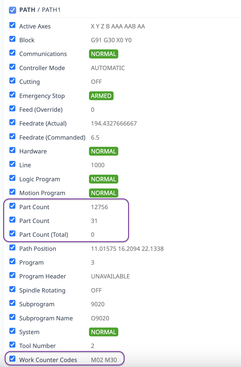Click the Subprogram Name label
Screen dimensions: 241x367
(x=46, y=318)
